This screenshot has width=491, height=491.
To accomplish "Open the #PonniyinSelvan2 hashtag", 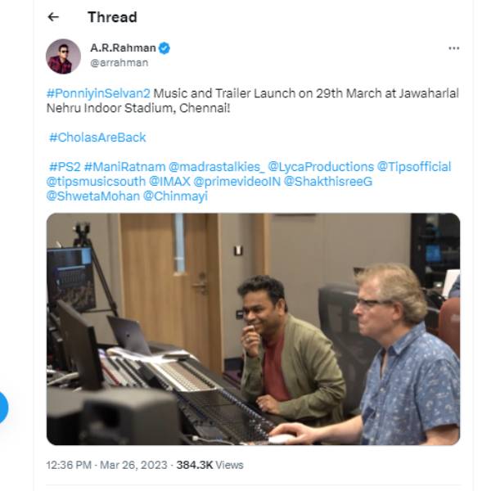I will coord(98,93).
